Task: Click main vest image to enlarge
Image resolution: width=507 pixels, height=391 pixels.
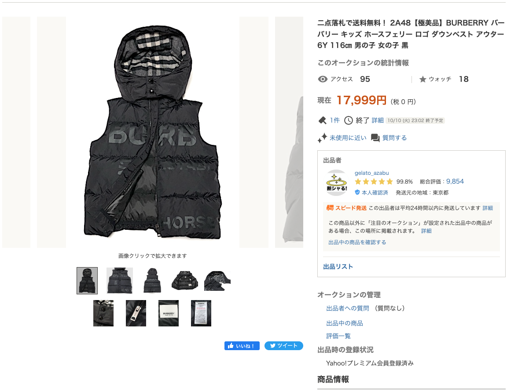Action: coord(153,132)
